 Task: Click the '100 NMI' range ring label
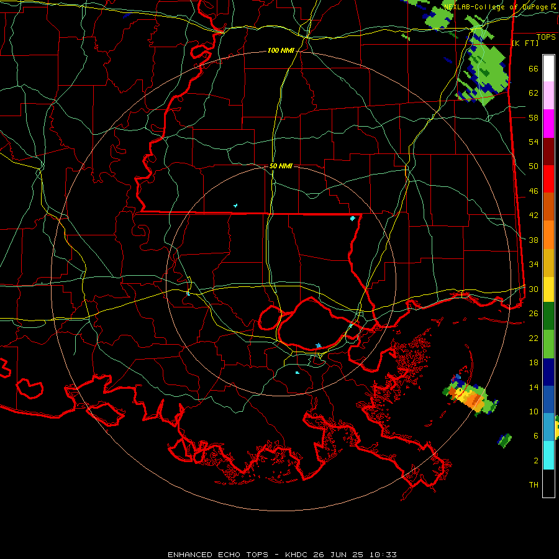281,51
